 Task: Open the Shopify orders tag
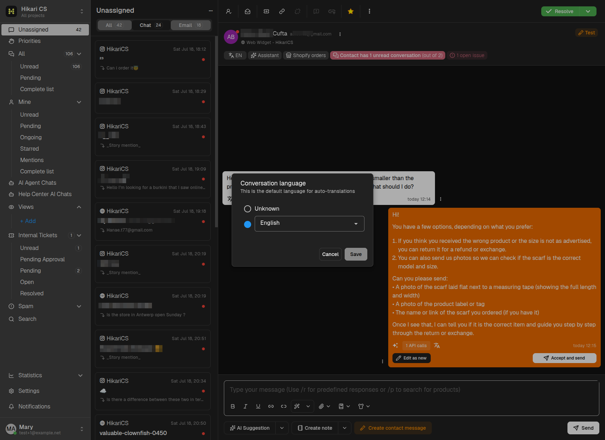[306, 55]
